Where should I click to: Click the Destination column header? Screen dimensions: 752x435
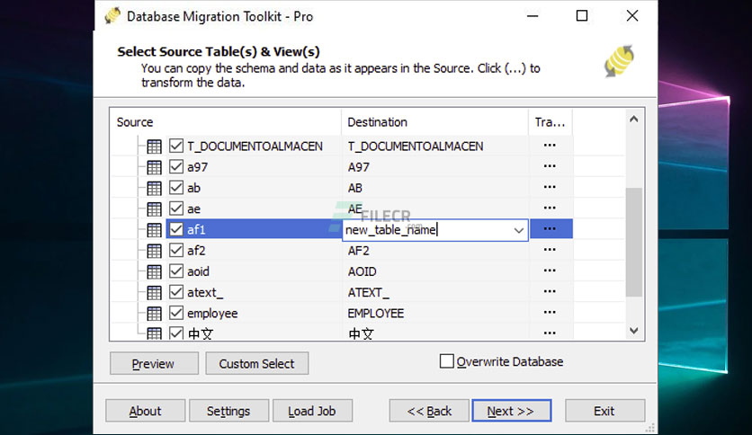tap(435, 122)
